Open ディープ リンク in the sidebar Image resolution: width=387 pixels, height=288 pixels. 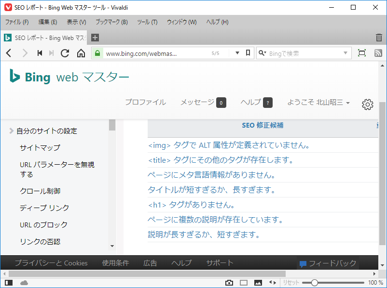tap(44, 208)
